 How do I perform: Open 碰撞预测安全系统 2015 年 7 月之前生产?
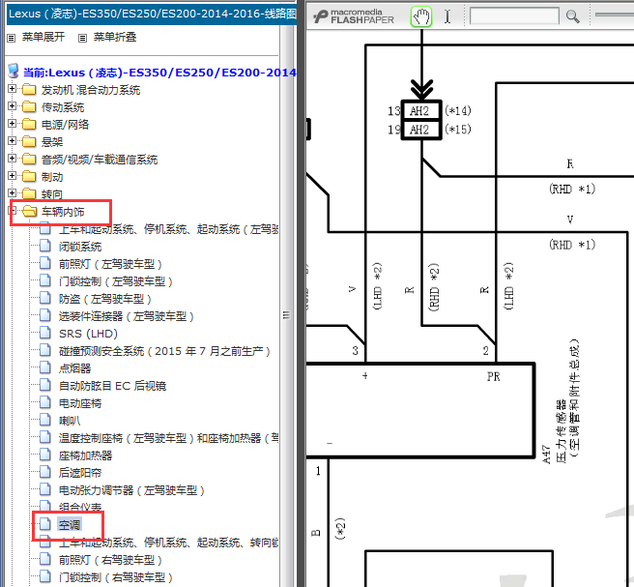click(x=164, y=351)
